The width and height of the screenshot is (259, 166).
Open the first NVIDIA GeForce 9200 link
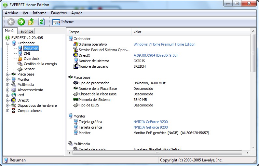(x=150, y=122)
